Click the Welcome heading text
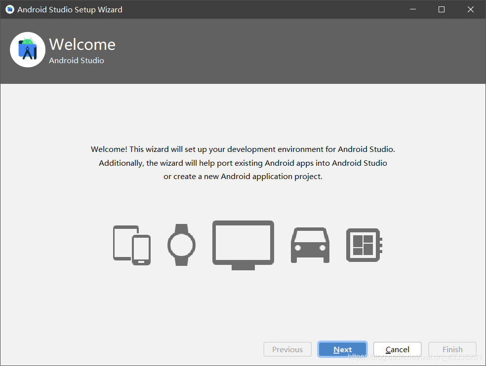The height and width of the screenshot is (366, 486). [x=82, y=44]
